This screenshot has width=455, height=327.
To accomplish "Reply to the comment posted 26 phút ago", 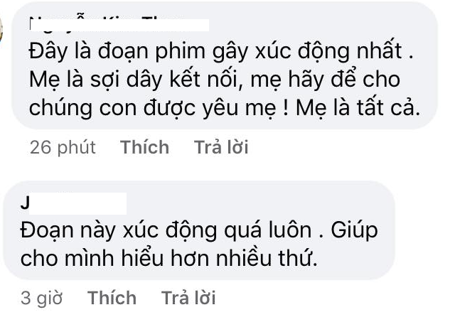I will click(221, 147).
